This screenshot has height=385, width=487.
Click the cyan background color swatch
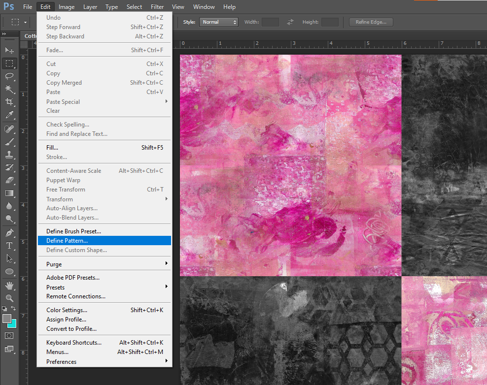click(x=14, y=324)
